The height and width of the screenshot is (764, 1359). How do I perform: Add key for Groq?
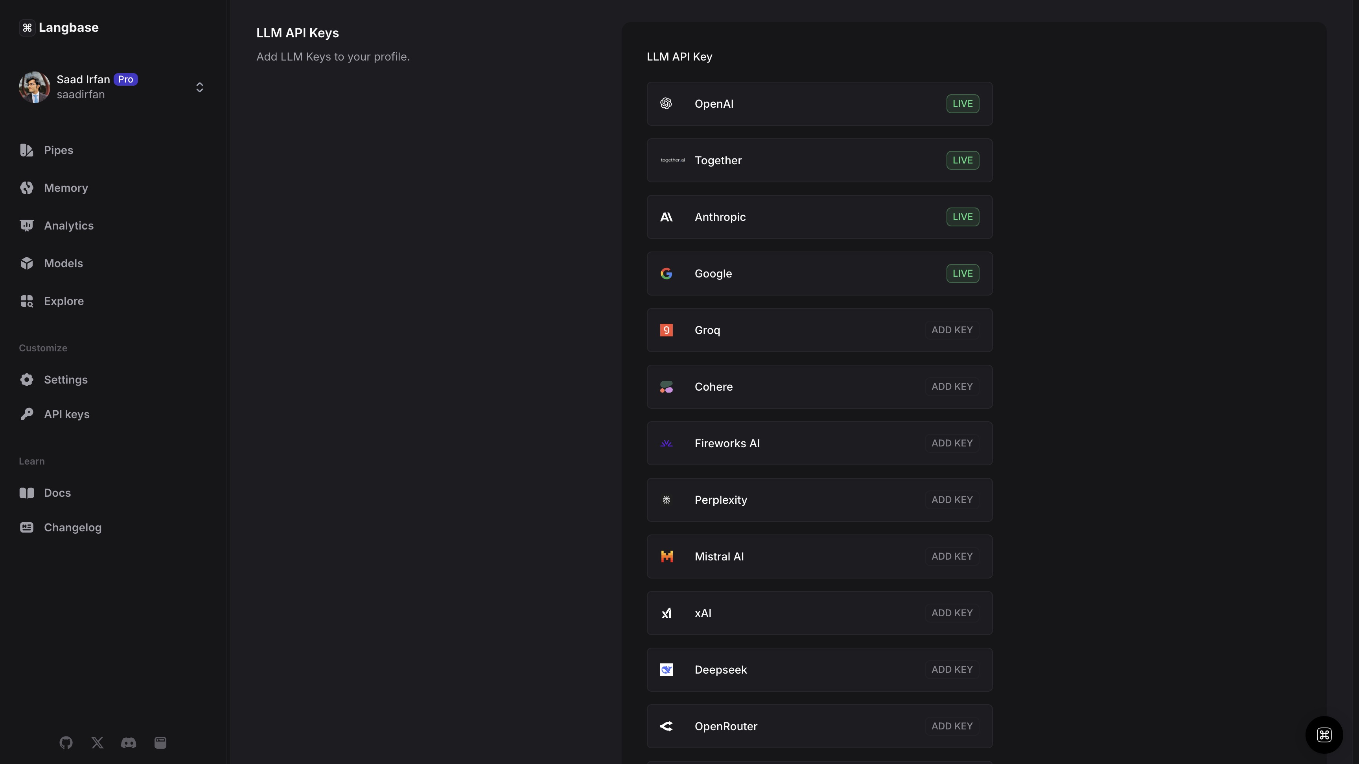[952, 330]
